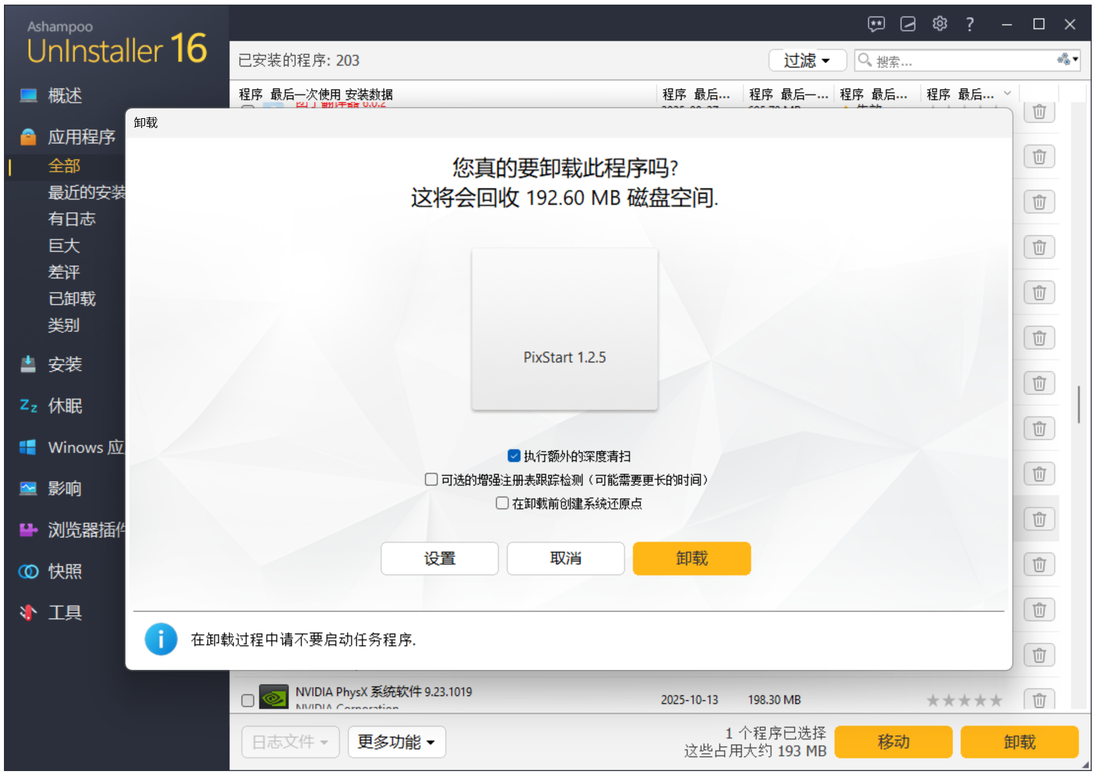1095x775 pixels.
Task: Select 最近的安装 in the sidebar
Action: [87, 192]
